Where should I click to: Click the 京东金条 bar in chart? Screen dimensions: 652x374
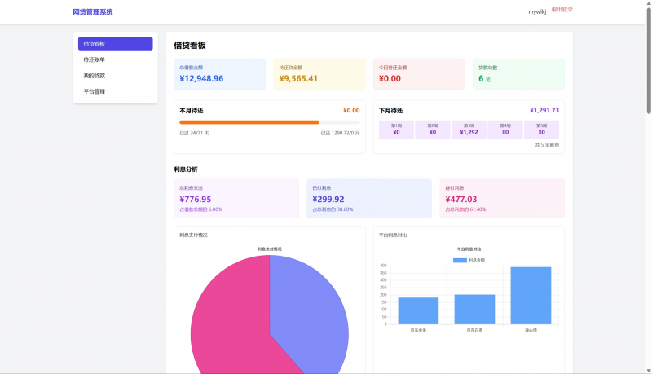click(x=418, y=311)
